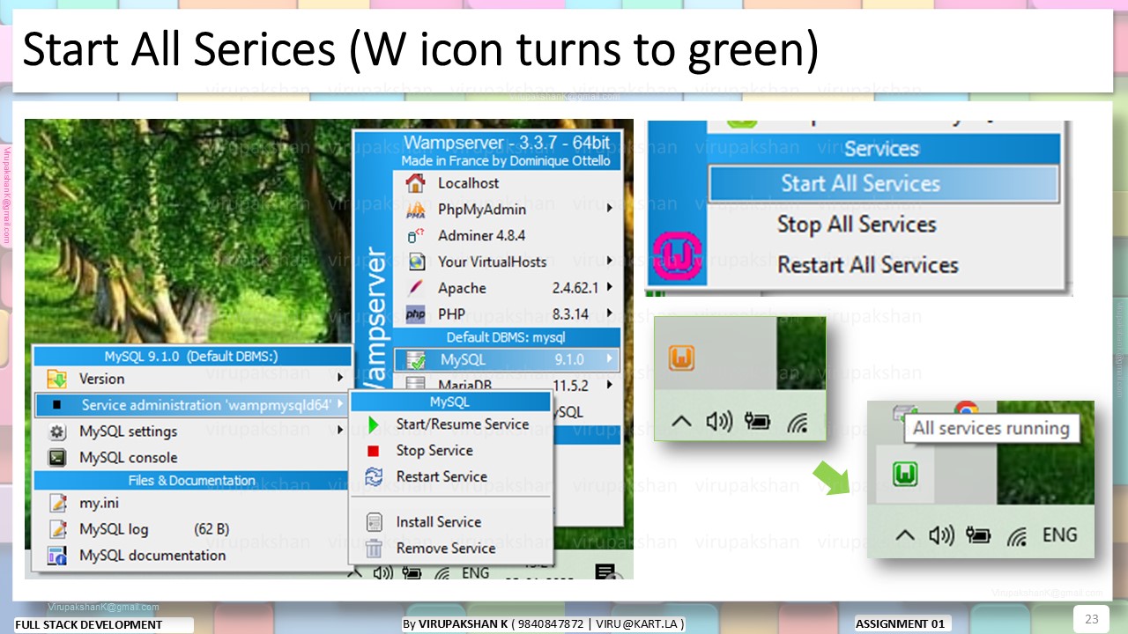Click the 'Services' menu header

(882, 149)
